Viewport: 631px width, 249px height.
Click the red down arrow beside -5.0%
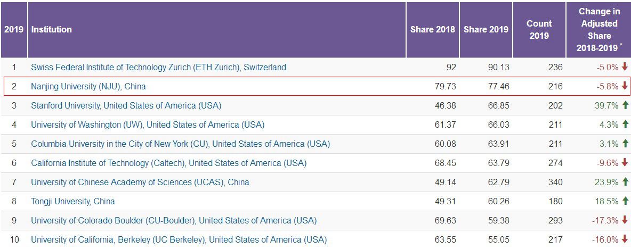point(625,67)
